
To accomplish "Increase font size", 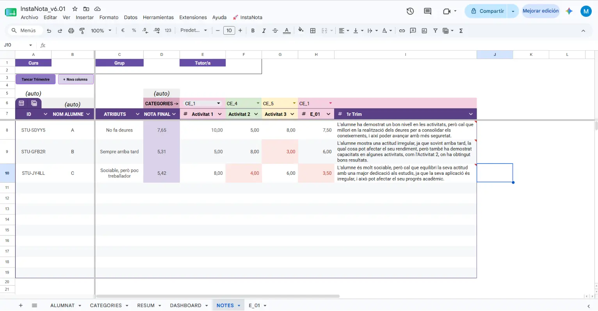I will point(240,30).
